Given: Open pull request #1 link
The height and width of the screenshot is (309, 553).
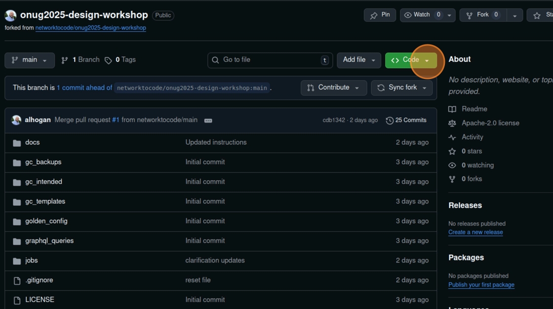Looking at the screenshot, I should [x=116, y=120].
